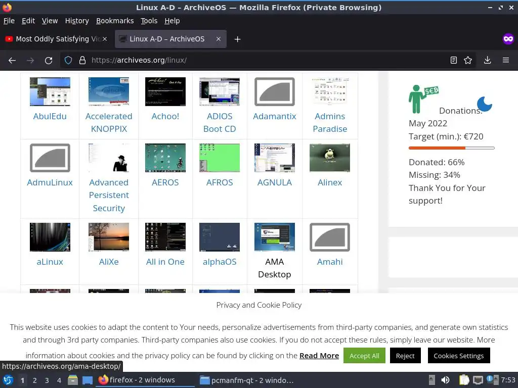Open a new tab with plus button

pyautogui.click(x=237, y=39)
